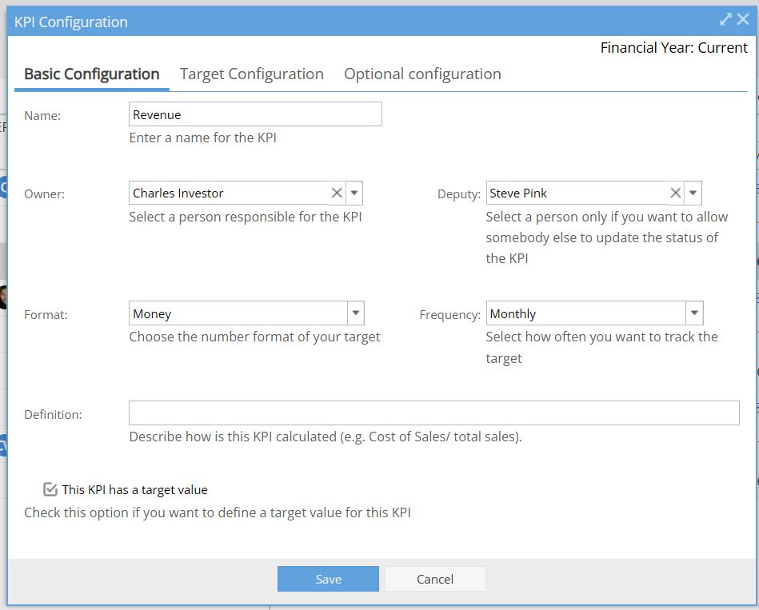
Task: Switch to Basic Configuration tab
Action: tap(91, 74)
